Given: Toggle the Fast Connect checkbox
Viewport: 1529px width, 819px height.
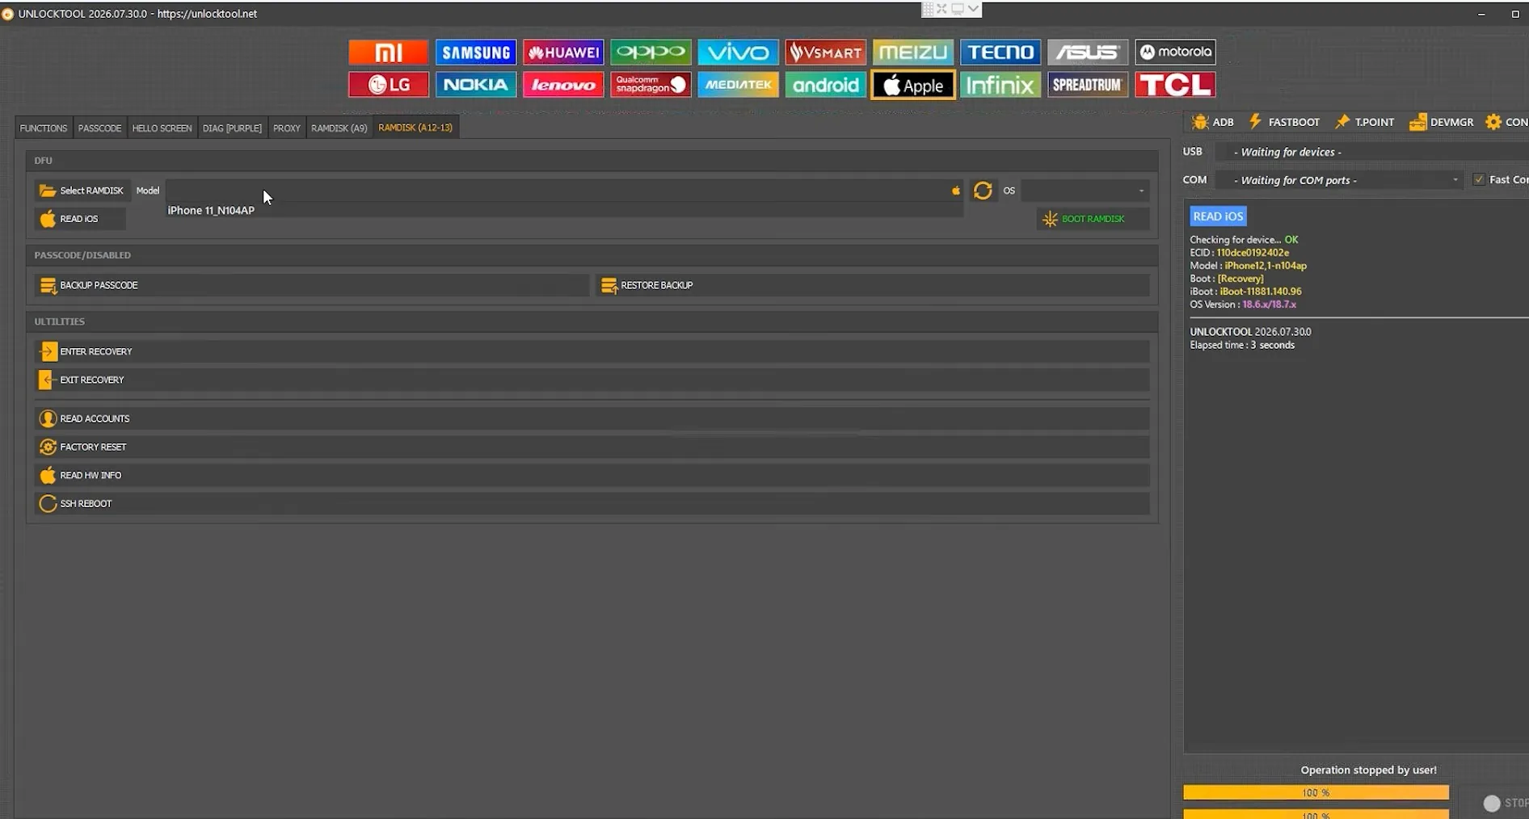Looking at the screenshot, I should 1479,179.
